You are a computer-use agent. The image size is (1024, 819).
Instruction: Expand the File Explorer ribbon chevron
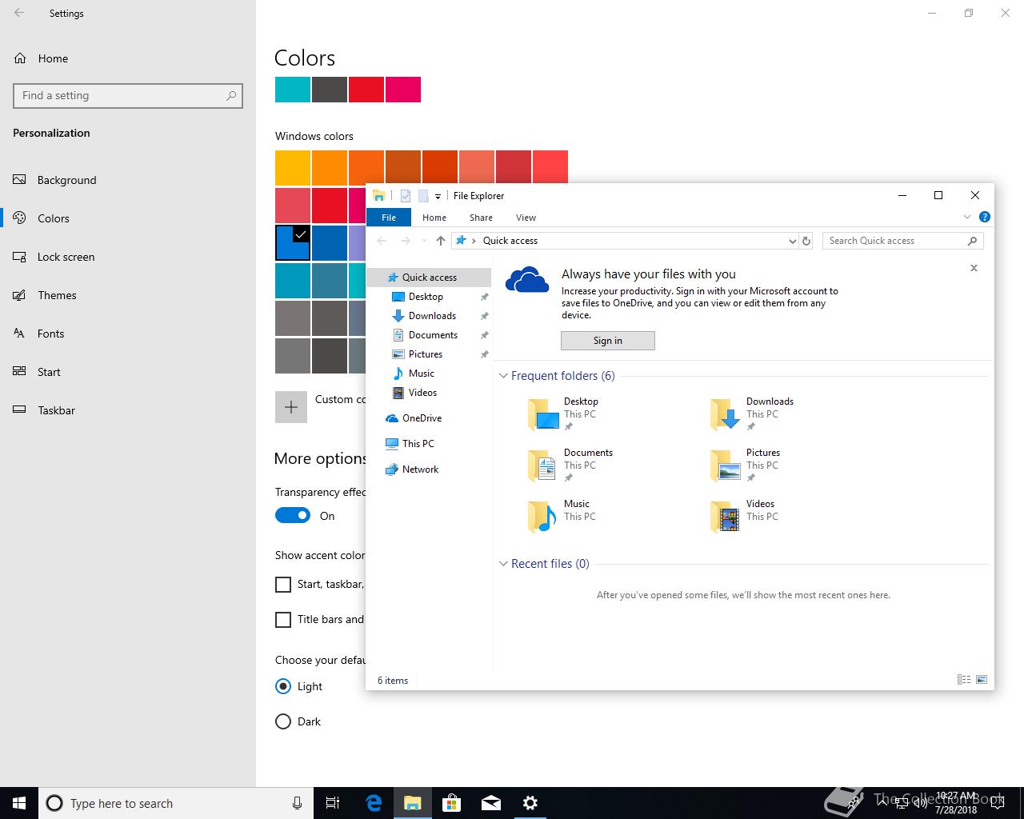coord(967,217)
